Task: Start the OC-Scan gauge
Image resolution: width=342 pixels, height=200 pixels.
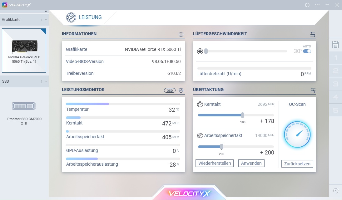Action: coord(297,134)
